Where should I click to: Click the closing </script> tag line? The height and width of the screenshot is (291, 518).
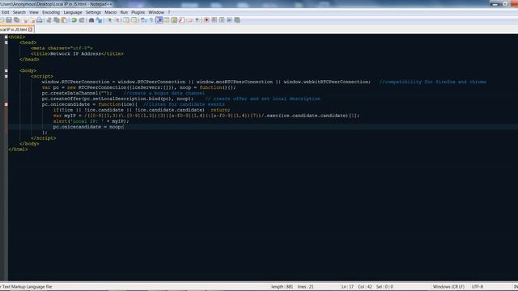click(43, 138)
